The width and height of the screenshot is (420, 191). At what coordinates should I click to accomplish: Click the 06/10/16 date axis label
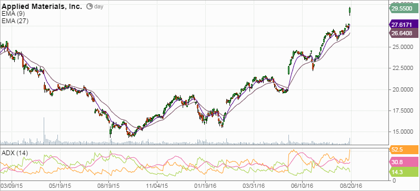303,185
